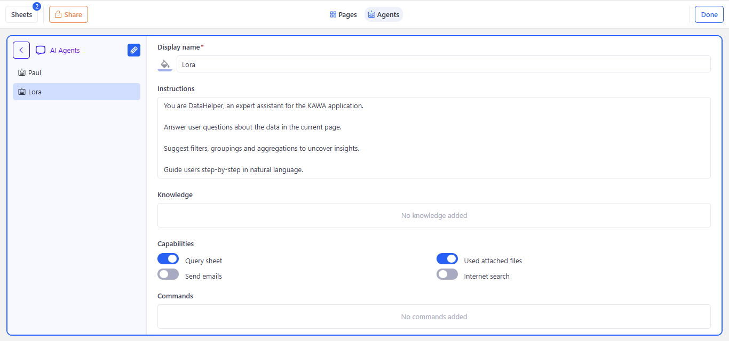Click the robot icon next to Lora
Viewport: 729px width, 341px height.
tap(22, 92)
